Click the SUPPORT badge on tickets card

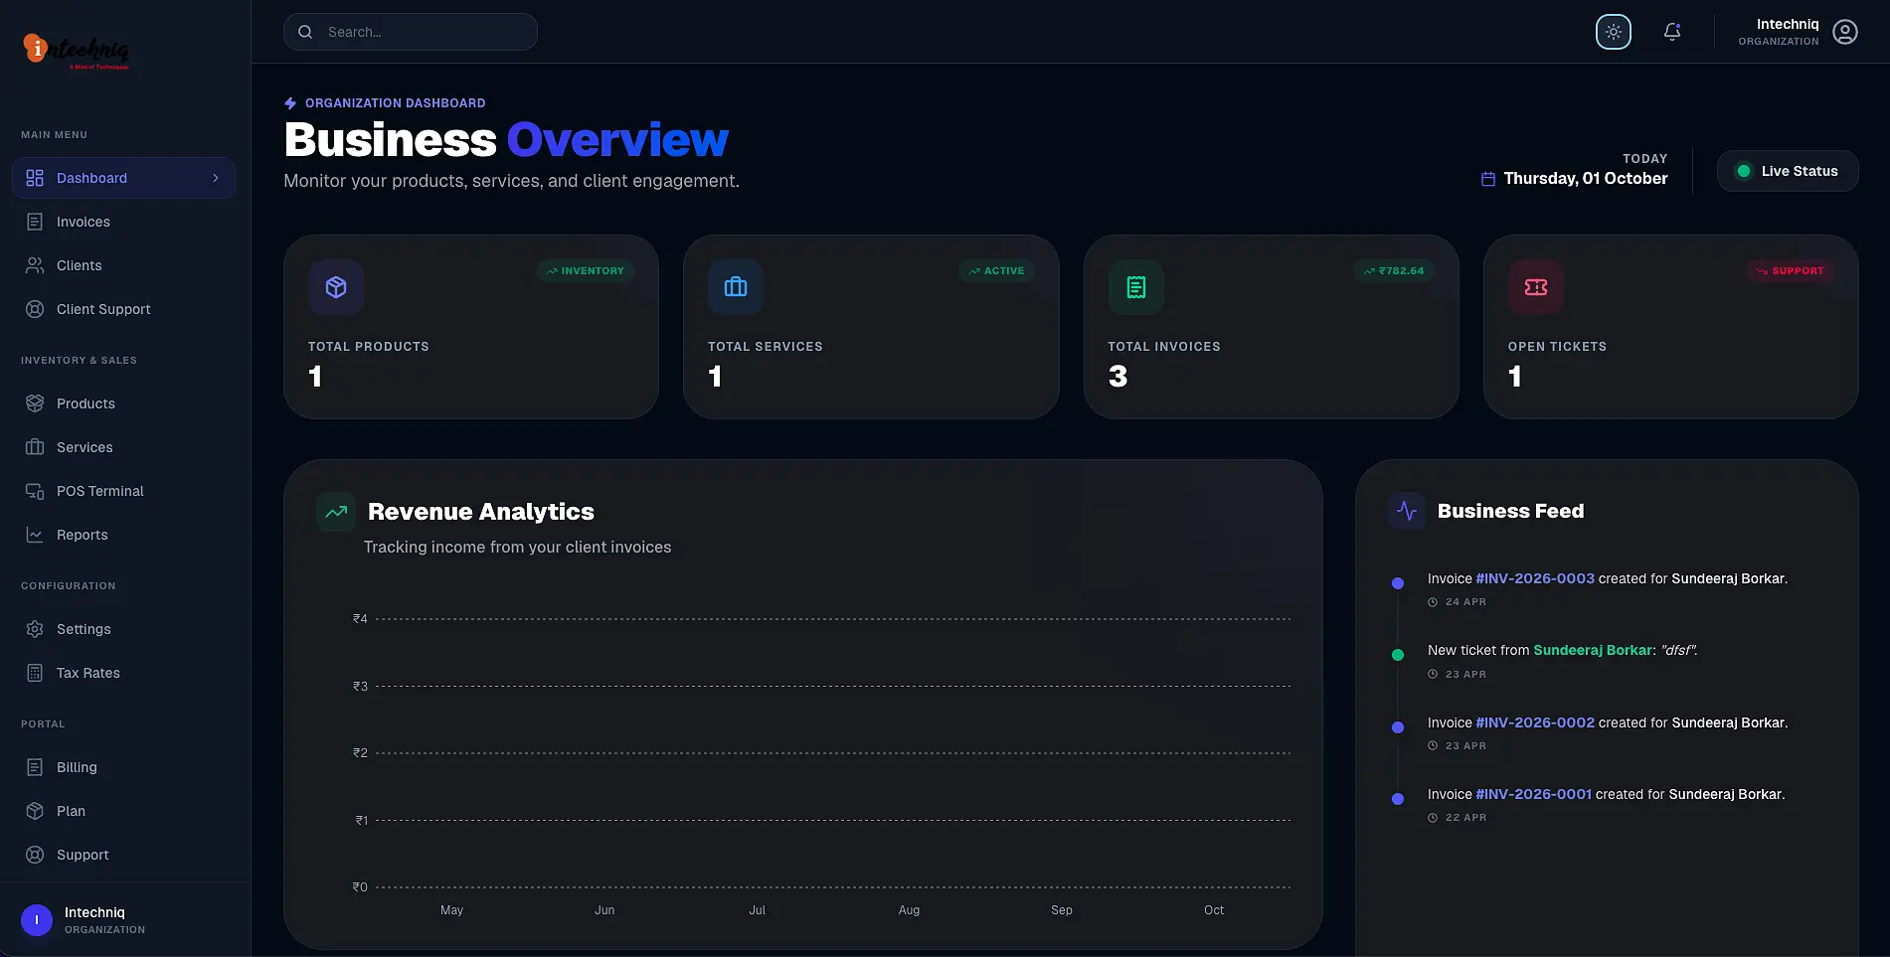point(1791,270)
